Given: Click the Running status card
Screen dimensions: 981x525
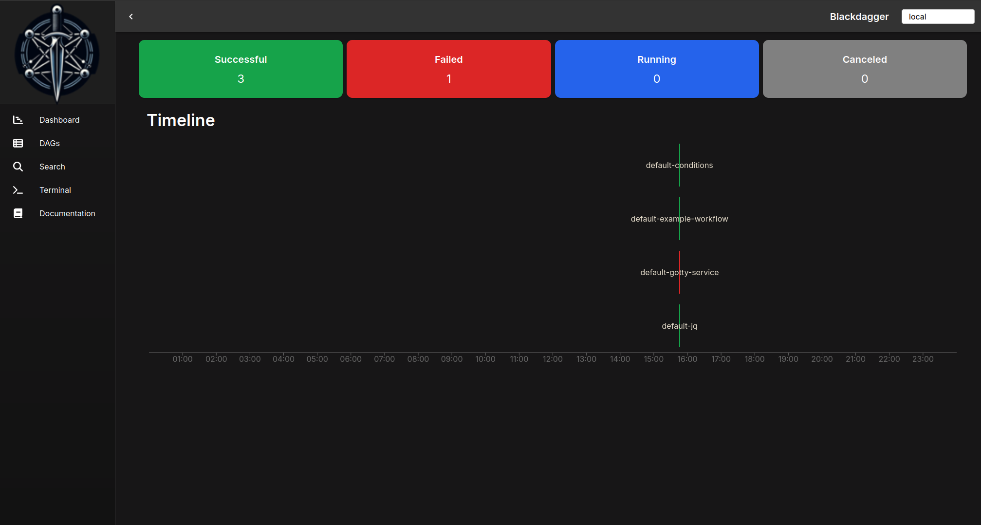Looking at the screenshot, I should (x=657, y=69).
